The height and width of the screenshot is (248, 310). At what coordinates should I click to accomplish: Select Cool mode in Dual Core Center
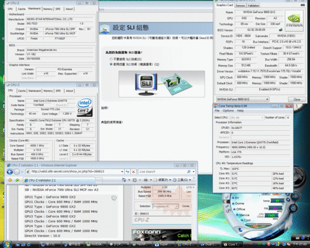pos(246,220)
